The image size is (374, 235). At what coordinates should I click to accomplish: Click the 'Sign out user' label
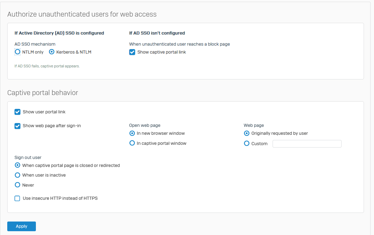(28, 157)
